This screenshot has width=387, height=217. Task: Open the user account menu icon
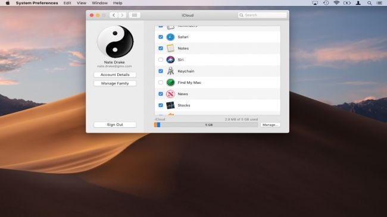click(358, 3)
